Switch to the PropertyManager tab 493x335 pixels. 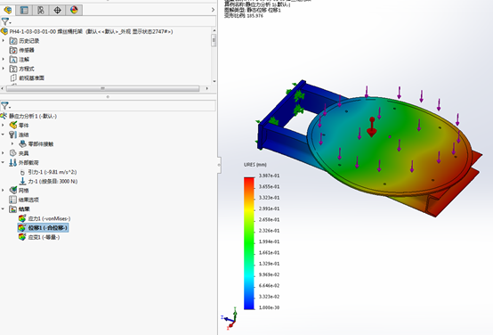tap(24, 10)
